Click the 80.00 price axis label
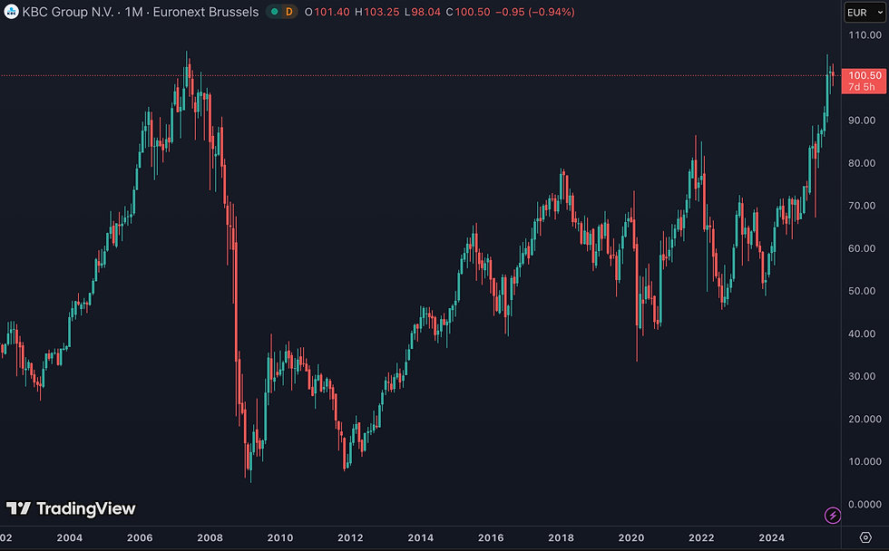The image size is (889, 551). coord(862,163)
